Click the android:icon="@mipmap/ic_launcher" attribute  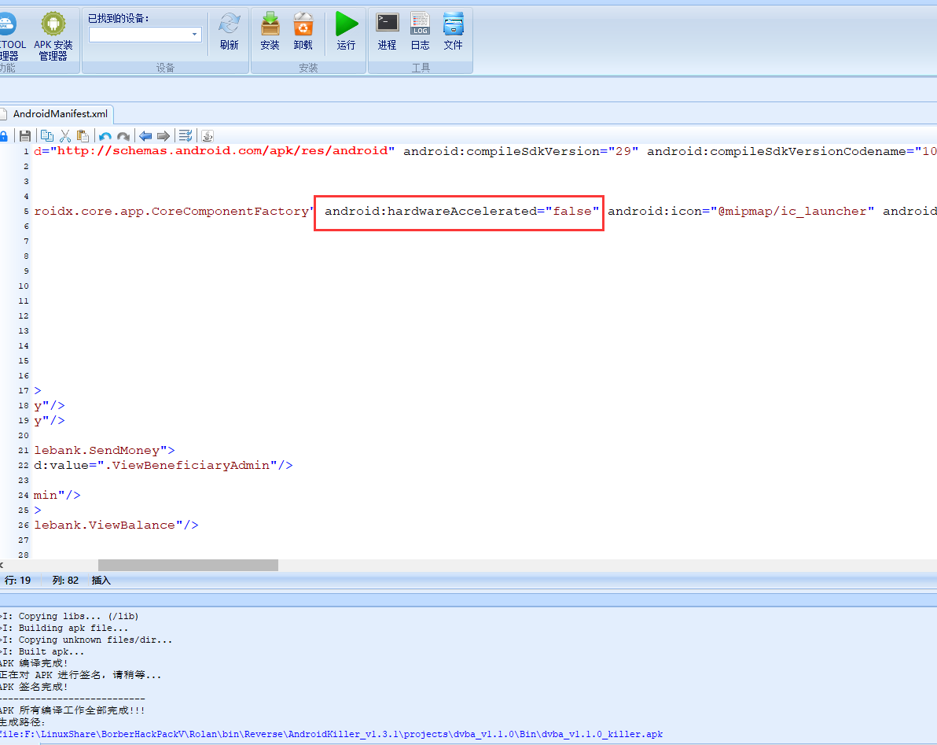click(x=741, y=211)
